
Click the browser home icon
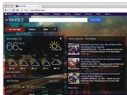(17, 10)
